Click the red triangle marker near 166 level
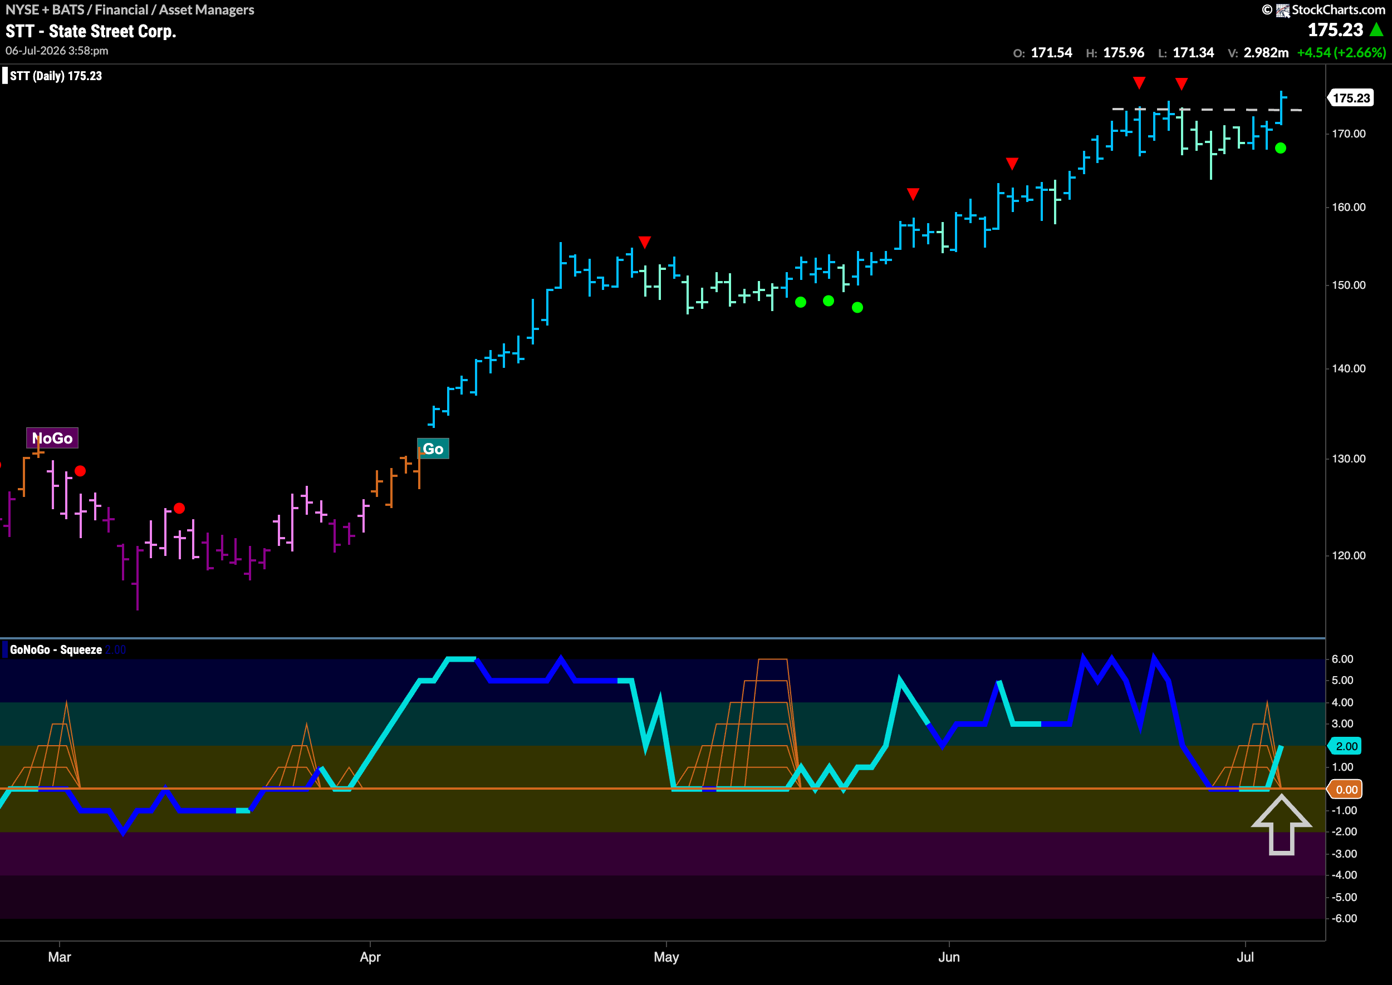This screenshot has width=1392, height=985. tap(1012, 164)
